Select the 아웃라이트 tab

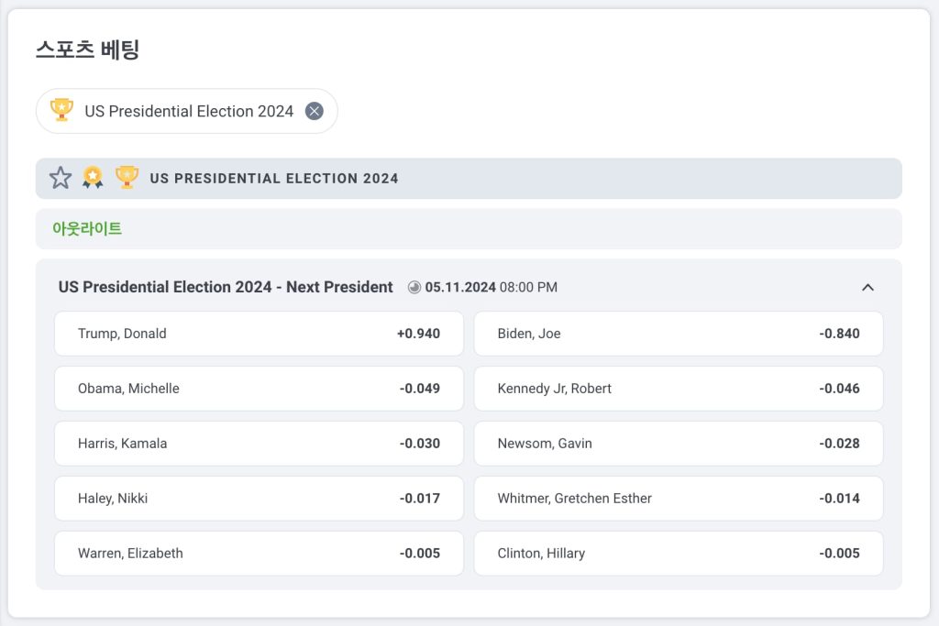(x=87, y=228)
